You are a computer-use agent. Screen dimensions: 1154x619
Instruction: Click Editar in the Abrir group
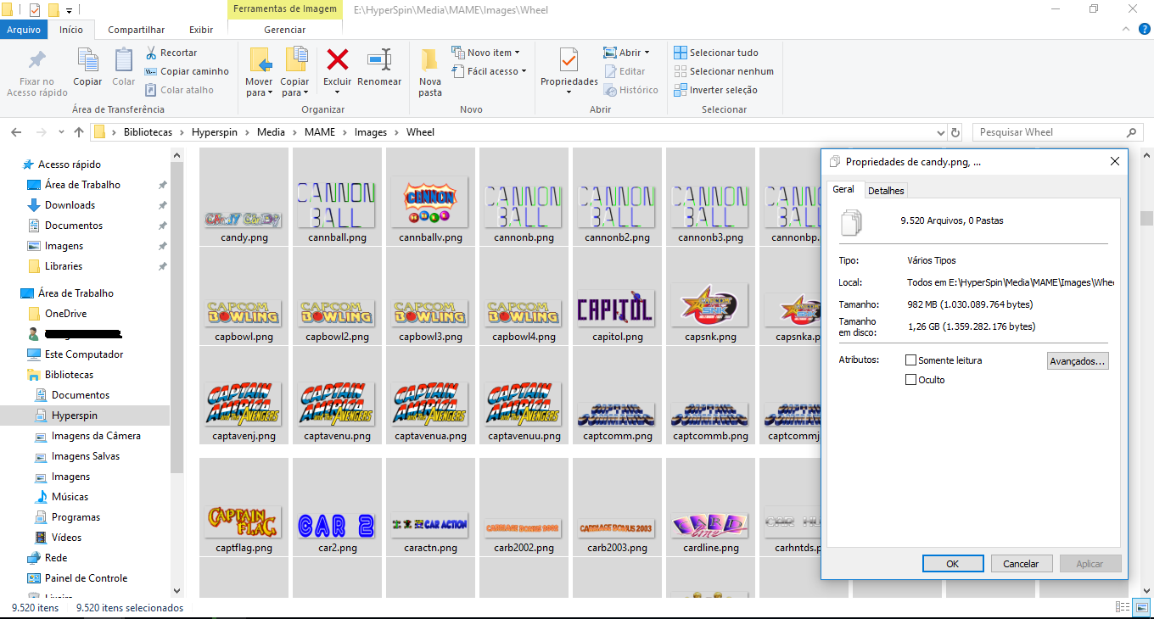[625, 71]
